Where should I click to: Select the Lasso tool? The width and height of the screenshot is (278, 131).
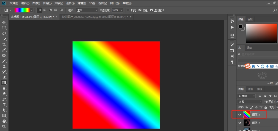4,33
